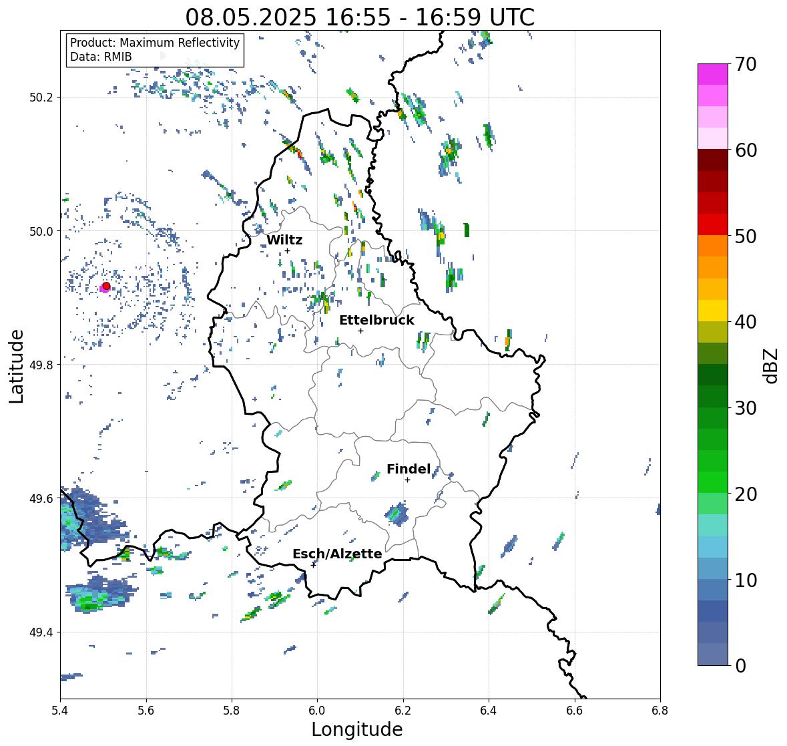
Task: Click the Wiltz city label
Action: point(284,240)
